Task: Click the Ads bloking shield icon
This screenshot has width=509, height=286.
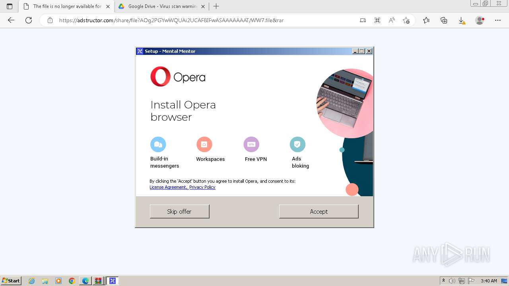Action: coord(297,144)
